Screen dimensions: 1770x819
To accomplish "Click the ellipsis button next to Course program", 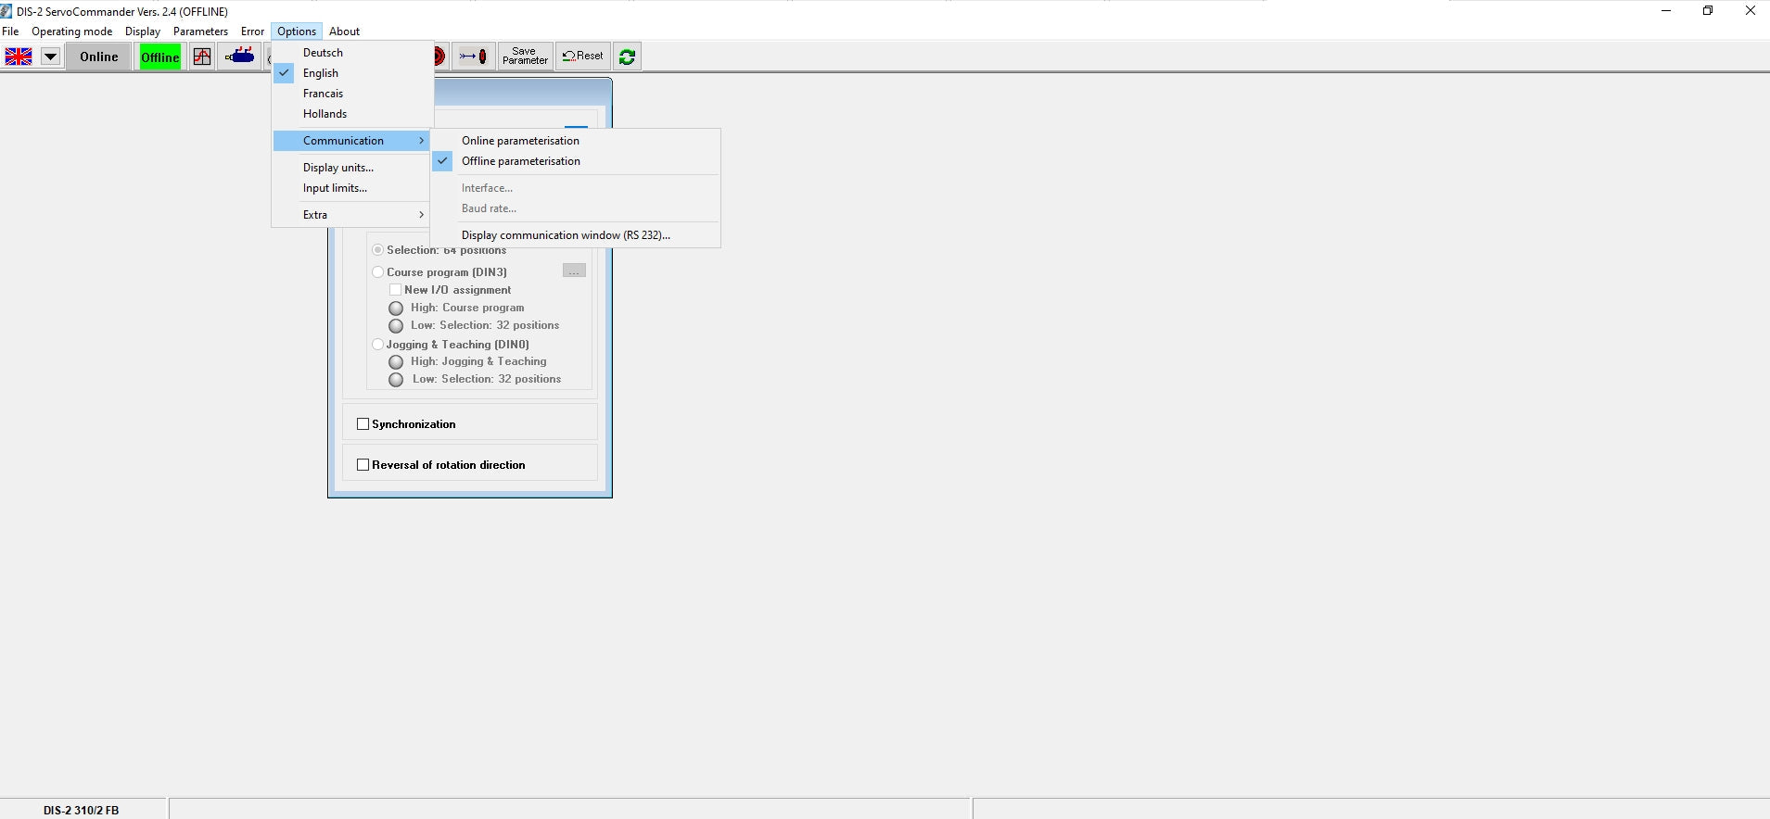I will [574, 271].
